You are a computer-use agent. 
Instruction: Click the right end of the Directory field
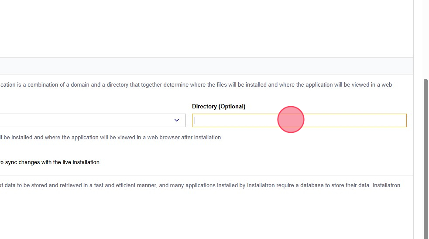point(402,121)
